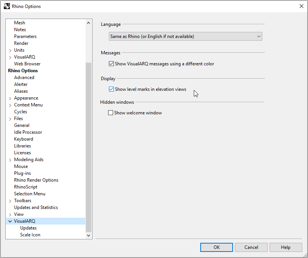
Task: Click the Rhino icon in title bar
Action: [7, 6]
